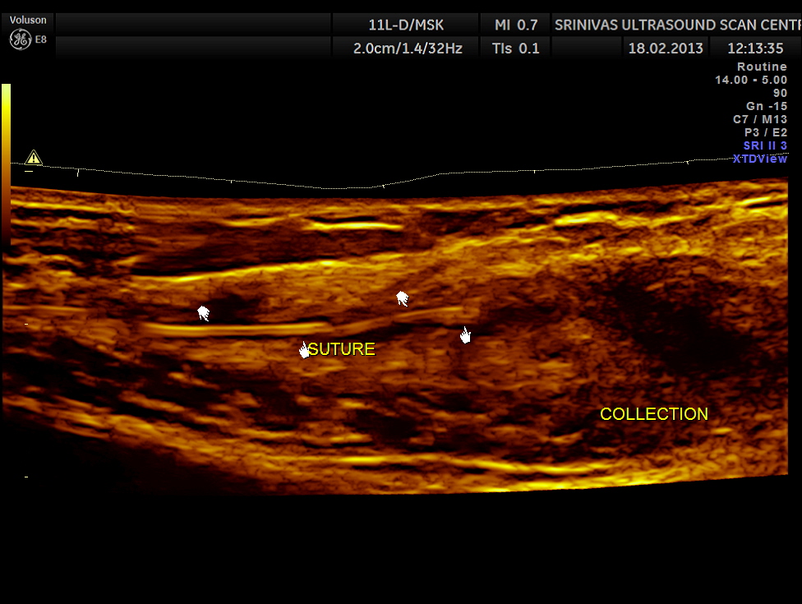Click the yellow warning triangle icon
The width and height of the screenshot is (802, 604).
pos(33,157)
